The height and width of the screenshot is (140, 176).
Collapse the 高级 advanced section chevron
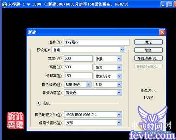pos(38,103)
